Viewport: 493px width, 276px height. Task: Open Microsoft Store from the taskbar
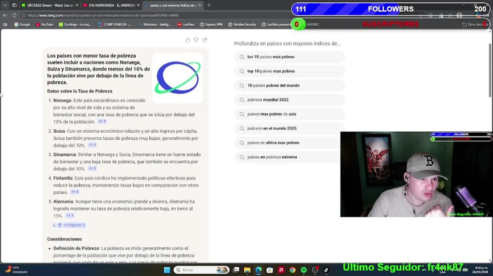(270, 270)
